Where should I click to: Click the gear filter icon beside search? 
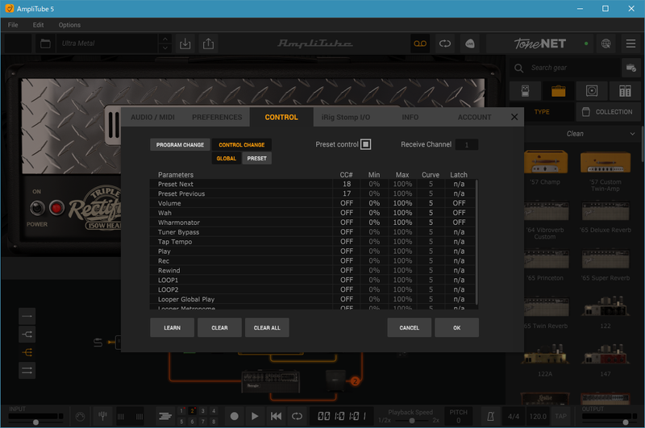631,68
